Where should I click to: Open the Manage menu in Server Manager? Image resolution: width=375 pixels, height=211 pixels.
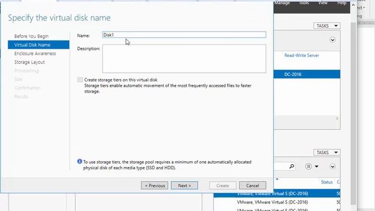pos(282,3)
